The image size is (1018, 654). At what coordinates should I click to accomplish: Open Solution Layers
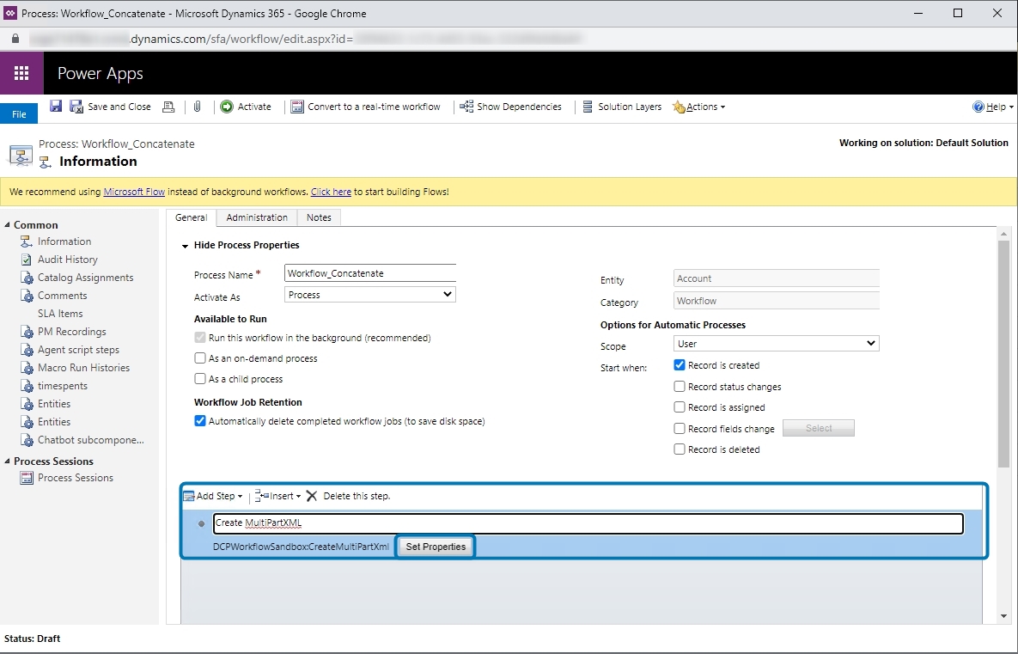coord(622,107)
